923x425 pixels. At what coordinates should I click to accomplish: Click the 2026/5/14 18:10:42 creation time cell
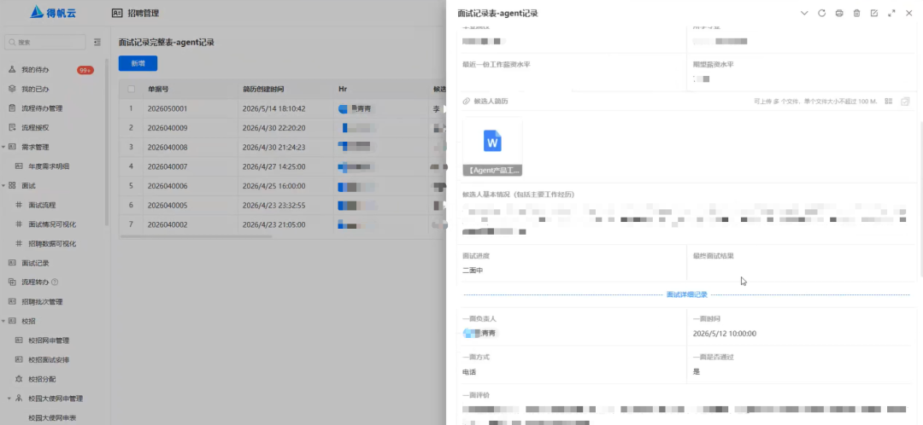273,108
